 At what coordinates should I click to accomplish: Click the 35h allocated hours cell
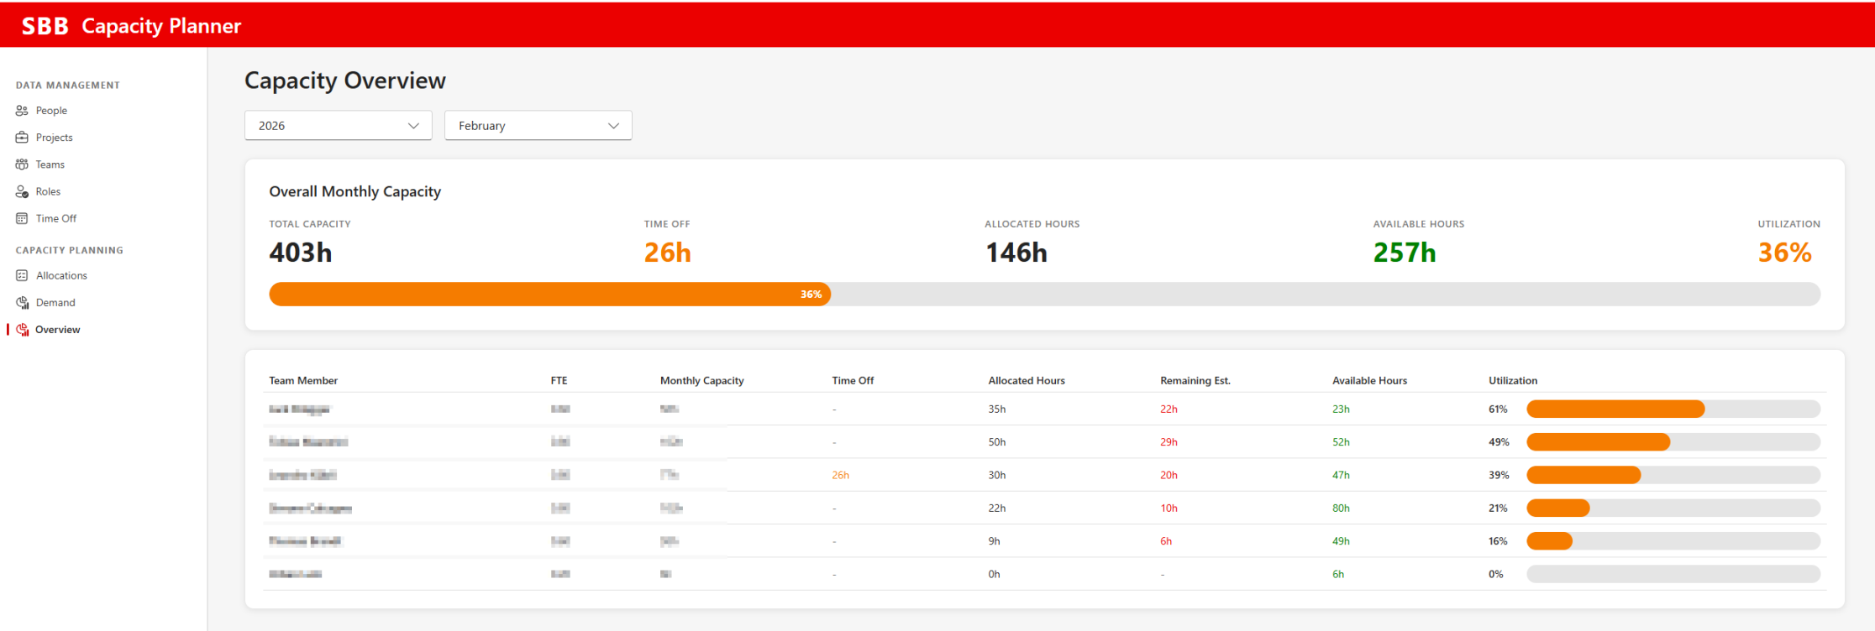click(x=997, y=409)
